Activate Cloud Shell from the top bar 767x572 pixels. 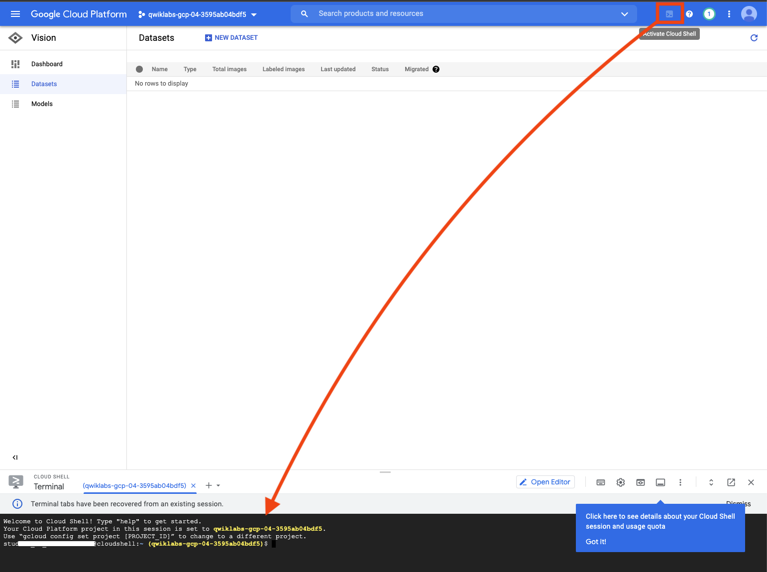click(669, 14)
